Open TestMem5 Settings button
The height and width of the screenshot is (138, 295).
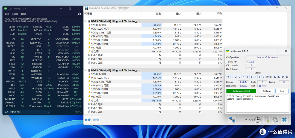(267, 91)
